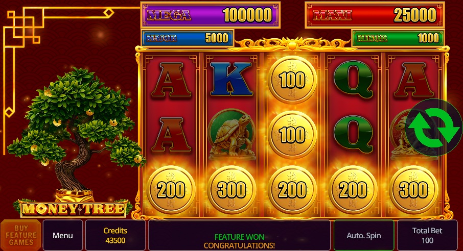Click the 300 coin on the second reel
Image resolution: width=463 pixels, height=251 pixels.
tap(231, 190)
